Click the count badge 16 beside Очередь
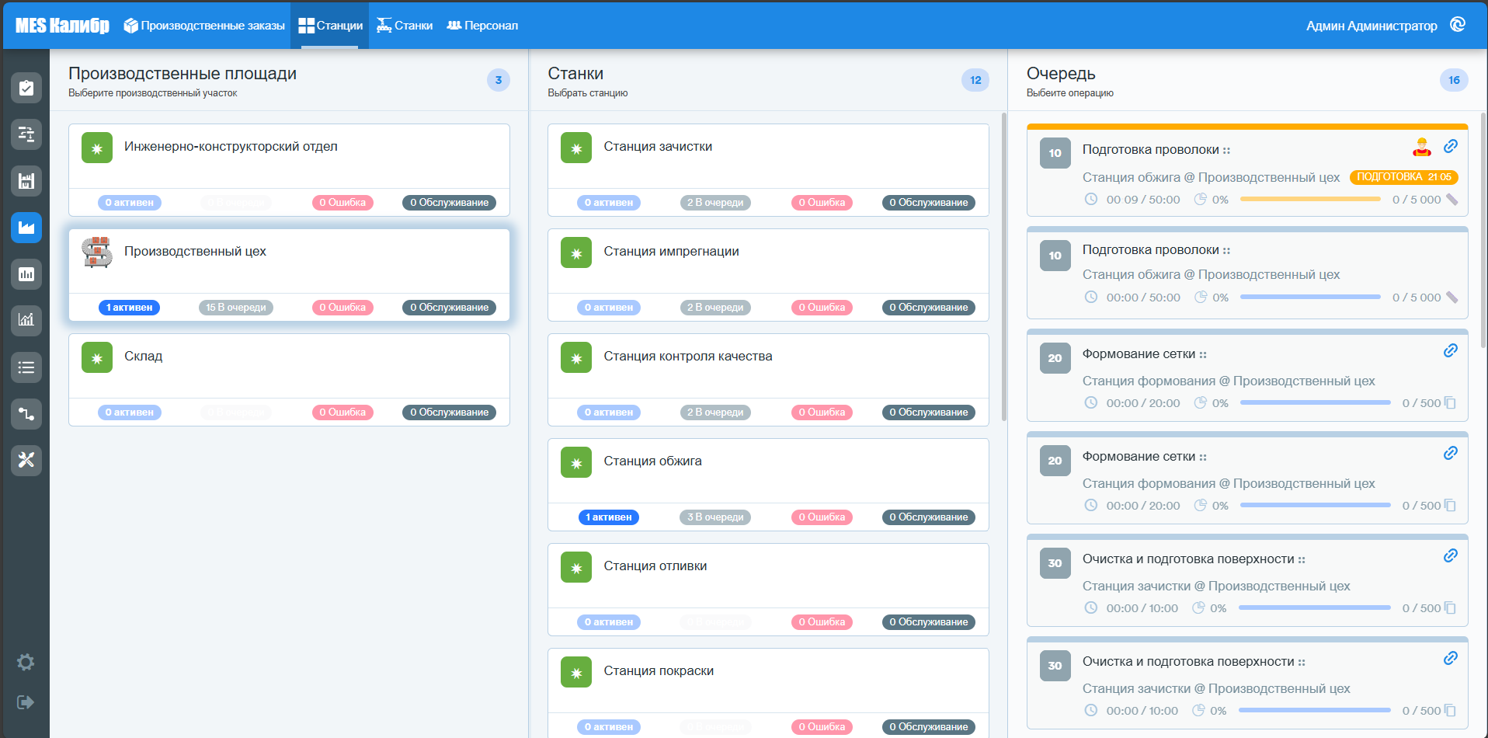Screen dimensions: 1488x738 click(x=1454, y=80)
